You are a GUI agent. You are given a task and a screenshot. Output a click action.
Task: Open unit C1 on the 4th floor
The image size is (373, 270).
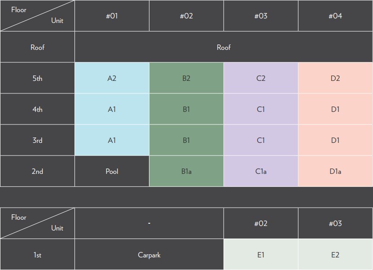tap(261, 109)
